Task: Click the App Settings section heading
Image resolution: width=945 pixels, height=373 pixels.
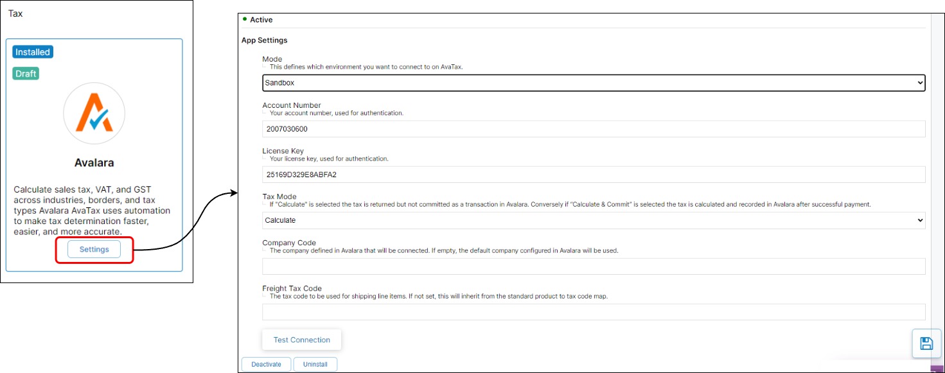Action: [264, 40]
